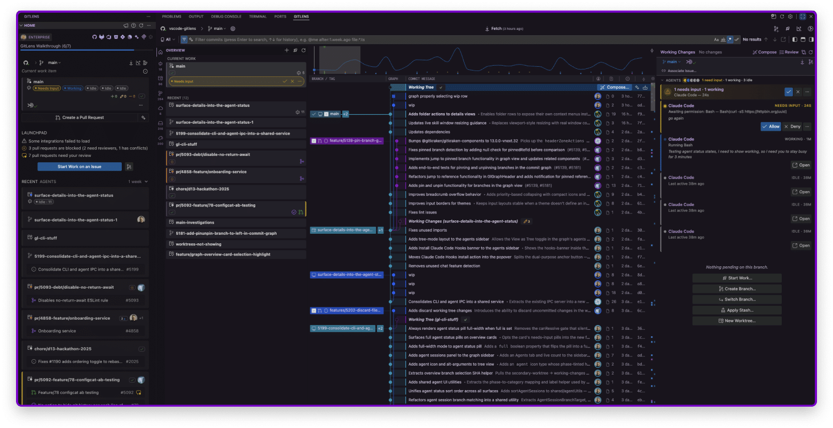Open the main dropdown in the Working Changes panel
Viewport: 833px width, 428px height.
(x=672, y=62)
